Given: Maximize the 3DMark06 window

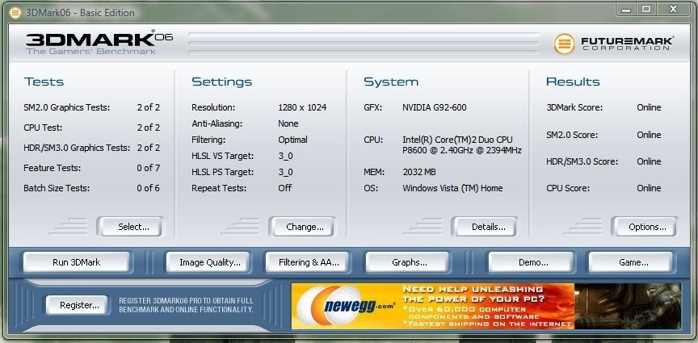Looking at the screenshot, I should coord(646,10).
